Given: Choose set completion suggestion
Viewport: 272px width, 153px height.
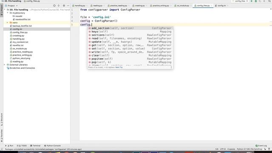Looking at the screenshot, I should [x=130, y=48].
